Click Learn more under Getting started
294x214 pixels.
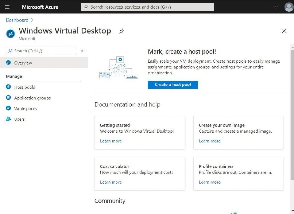[111, 141]
